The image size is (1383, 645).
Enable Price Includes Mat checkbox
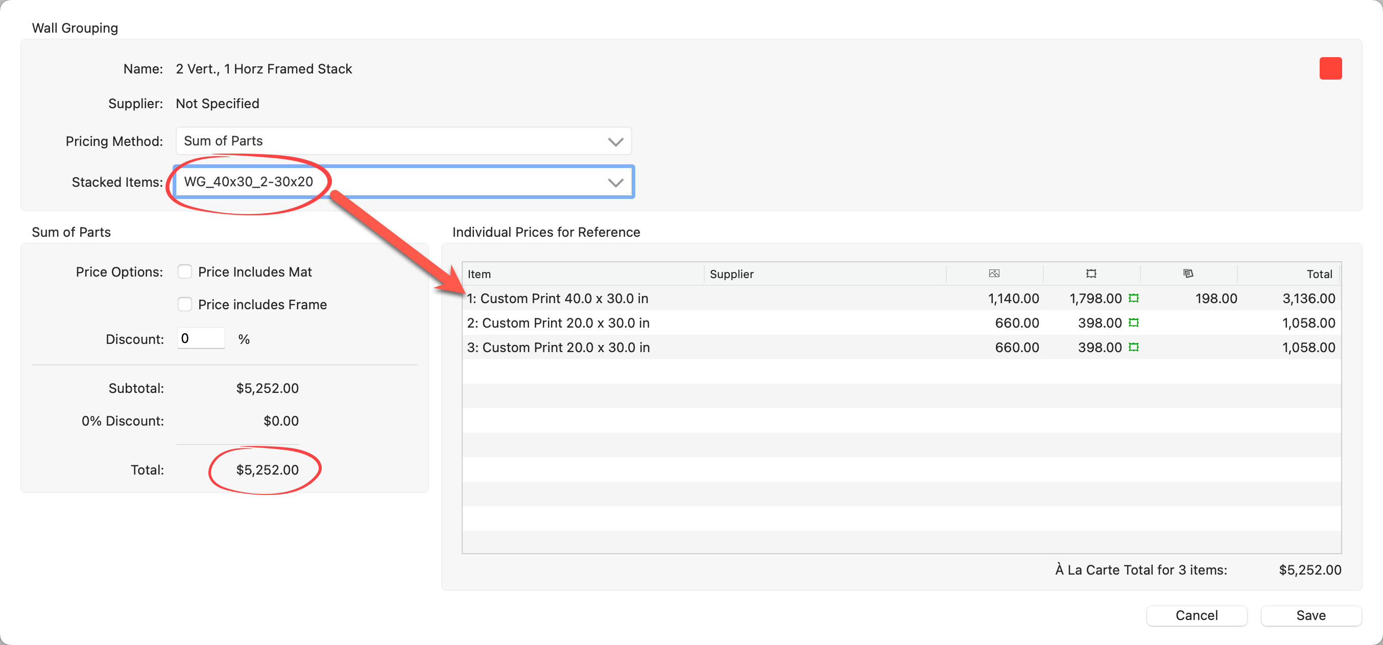[x=185, y=272]
